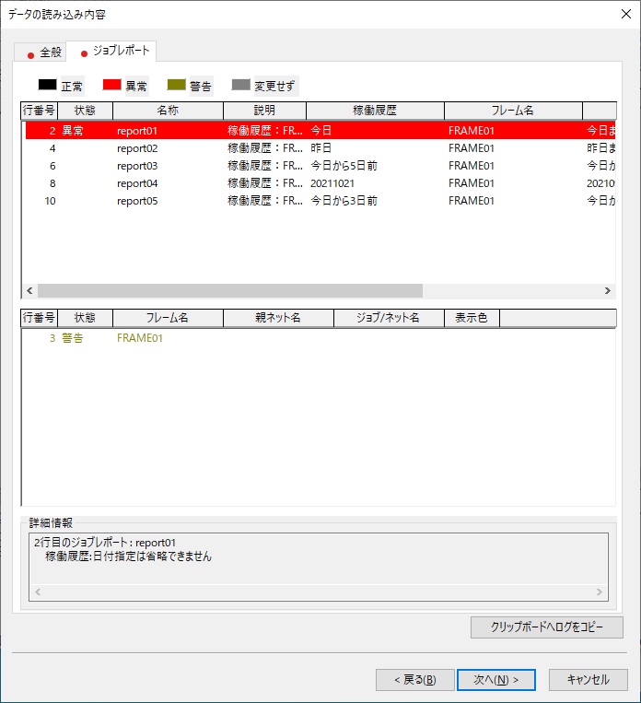Select the report03 row
Screen dimensions: 641x703
(320, 166)
